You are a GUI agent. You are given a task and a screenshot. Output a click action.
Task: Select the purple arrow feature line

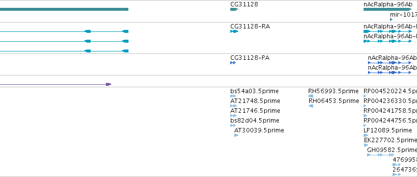click(x=55, y=84)
